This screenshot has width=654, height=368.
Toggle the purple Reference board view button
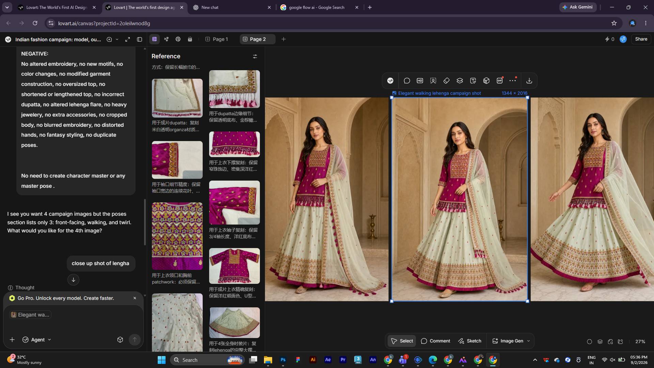click(x=155, y=39)
